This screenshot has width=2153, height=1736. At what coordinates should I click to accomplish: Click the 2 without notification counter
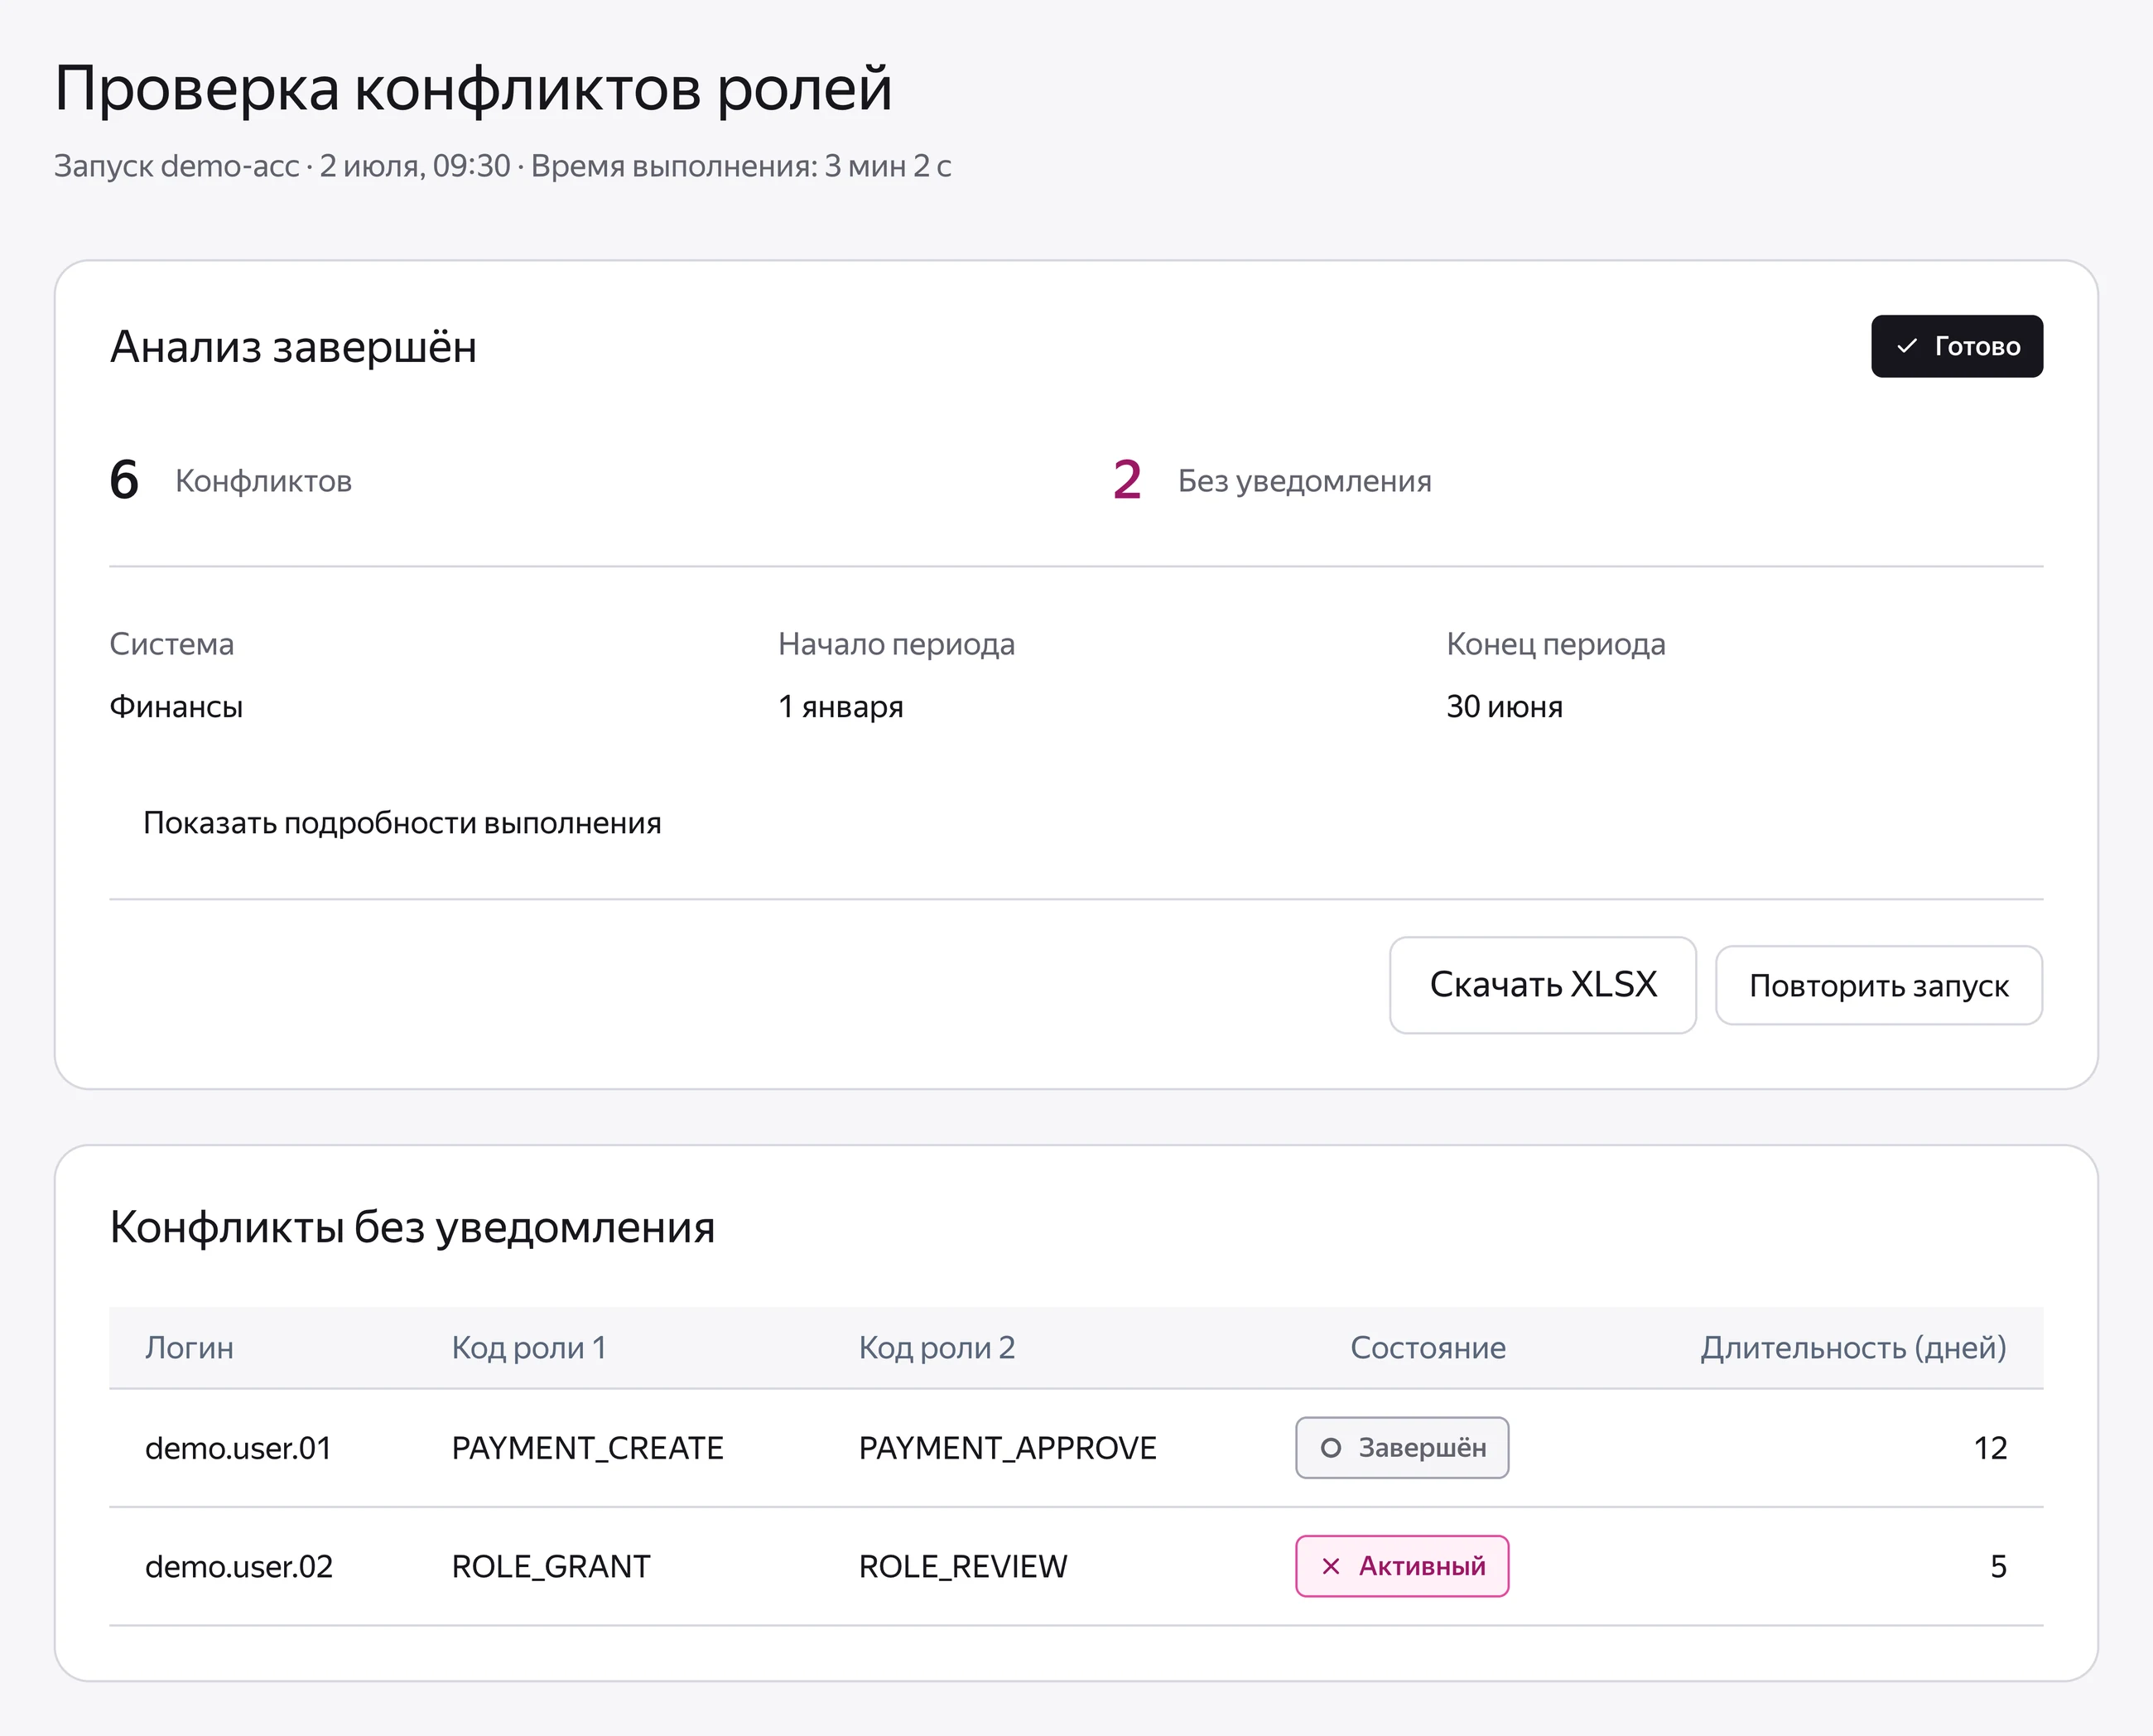pyautogui.click(x=1126, y=480)
